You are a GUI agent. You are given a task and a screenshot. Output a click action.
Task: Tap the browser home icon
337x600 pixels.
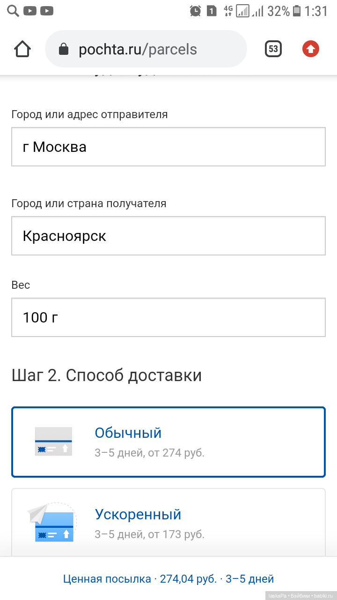[22, 49]
